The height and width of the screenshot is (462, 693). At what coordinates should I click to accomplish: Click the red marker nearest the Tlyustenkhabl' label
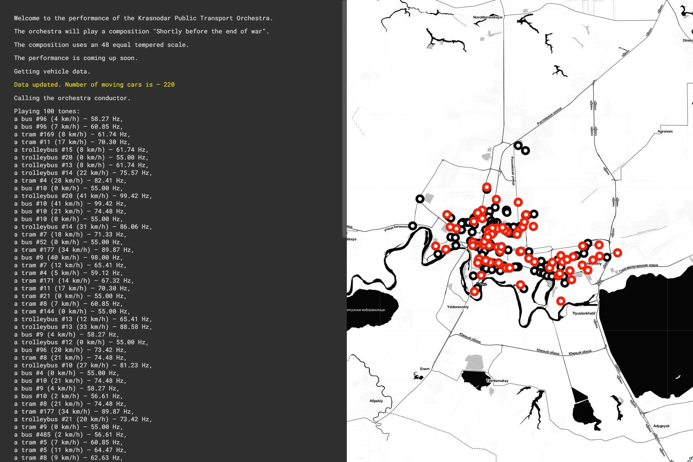(561, 301)
